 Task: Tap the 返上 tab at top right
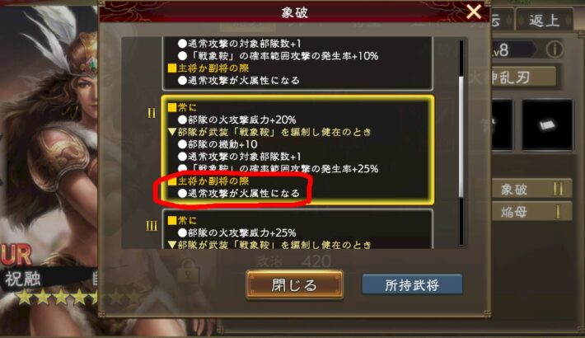tap(544, 20)
